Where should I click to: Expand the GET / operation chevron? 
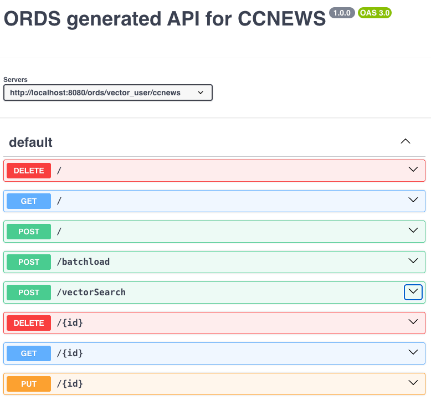pos(413,201)
